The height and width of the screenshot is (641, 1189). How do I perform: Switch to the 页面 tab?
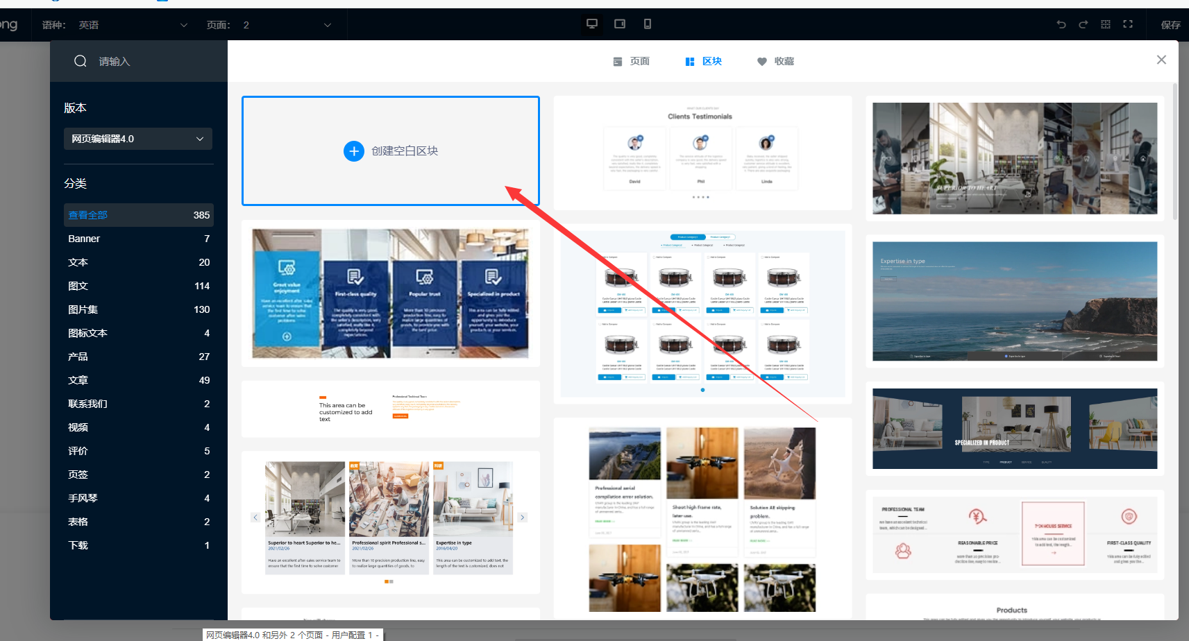click(632, 61)
